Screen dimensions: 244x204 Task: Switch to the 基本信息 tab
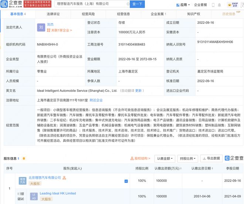tap(18, 14)
